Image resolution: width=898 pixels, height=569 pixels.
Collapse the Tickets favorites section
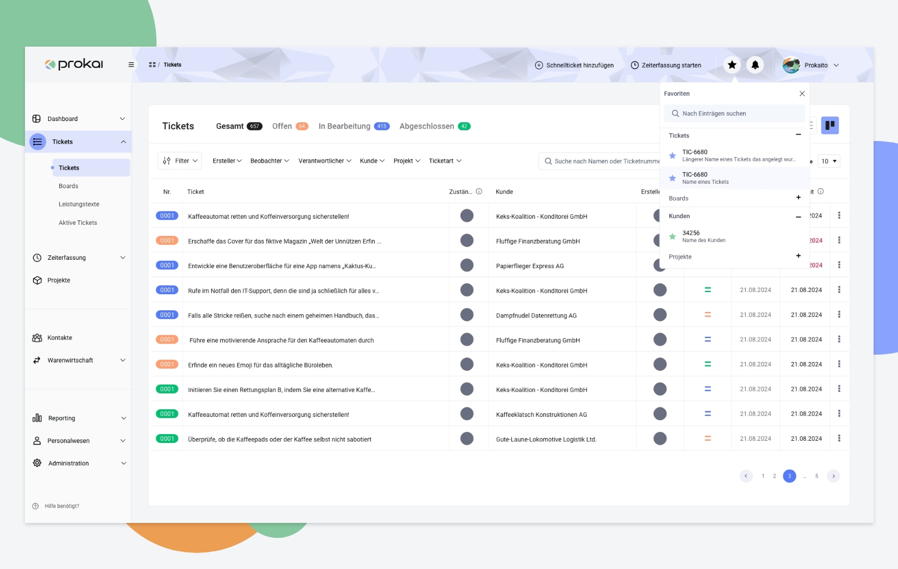click(798, 135)
